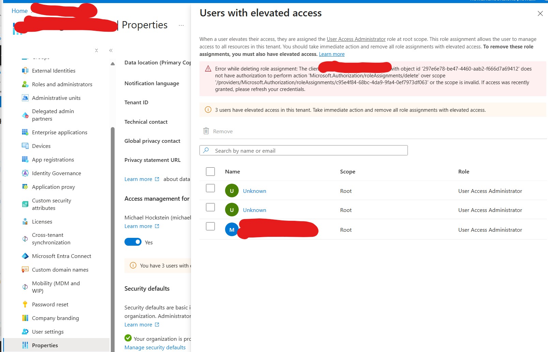Image resolution: width=548 pixels, height=352 pixels.
Task: Check the select-all checkbox in Name header
Action: tap(210, 171)
